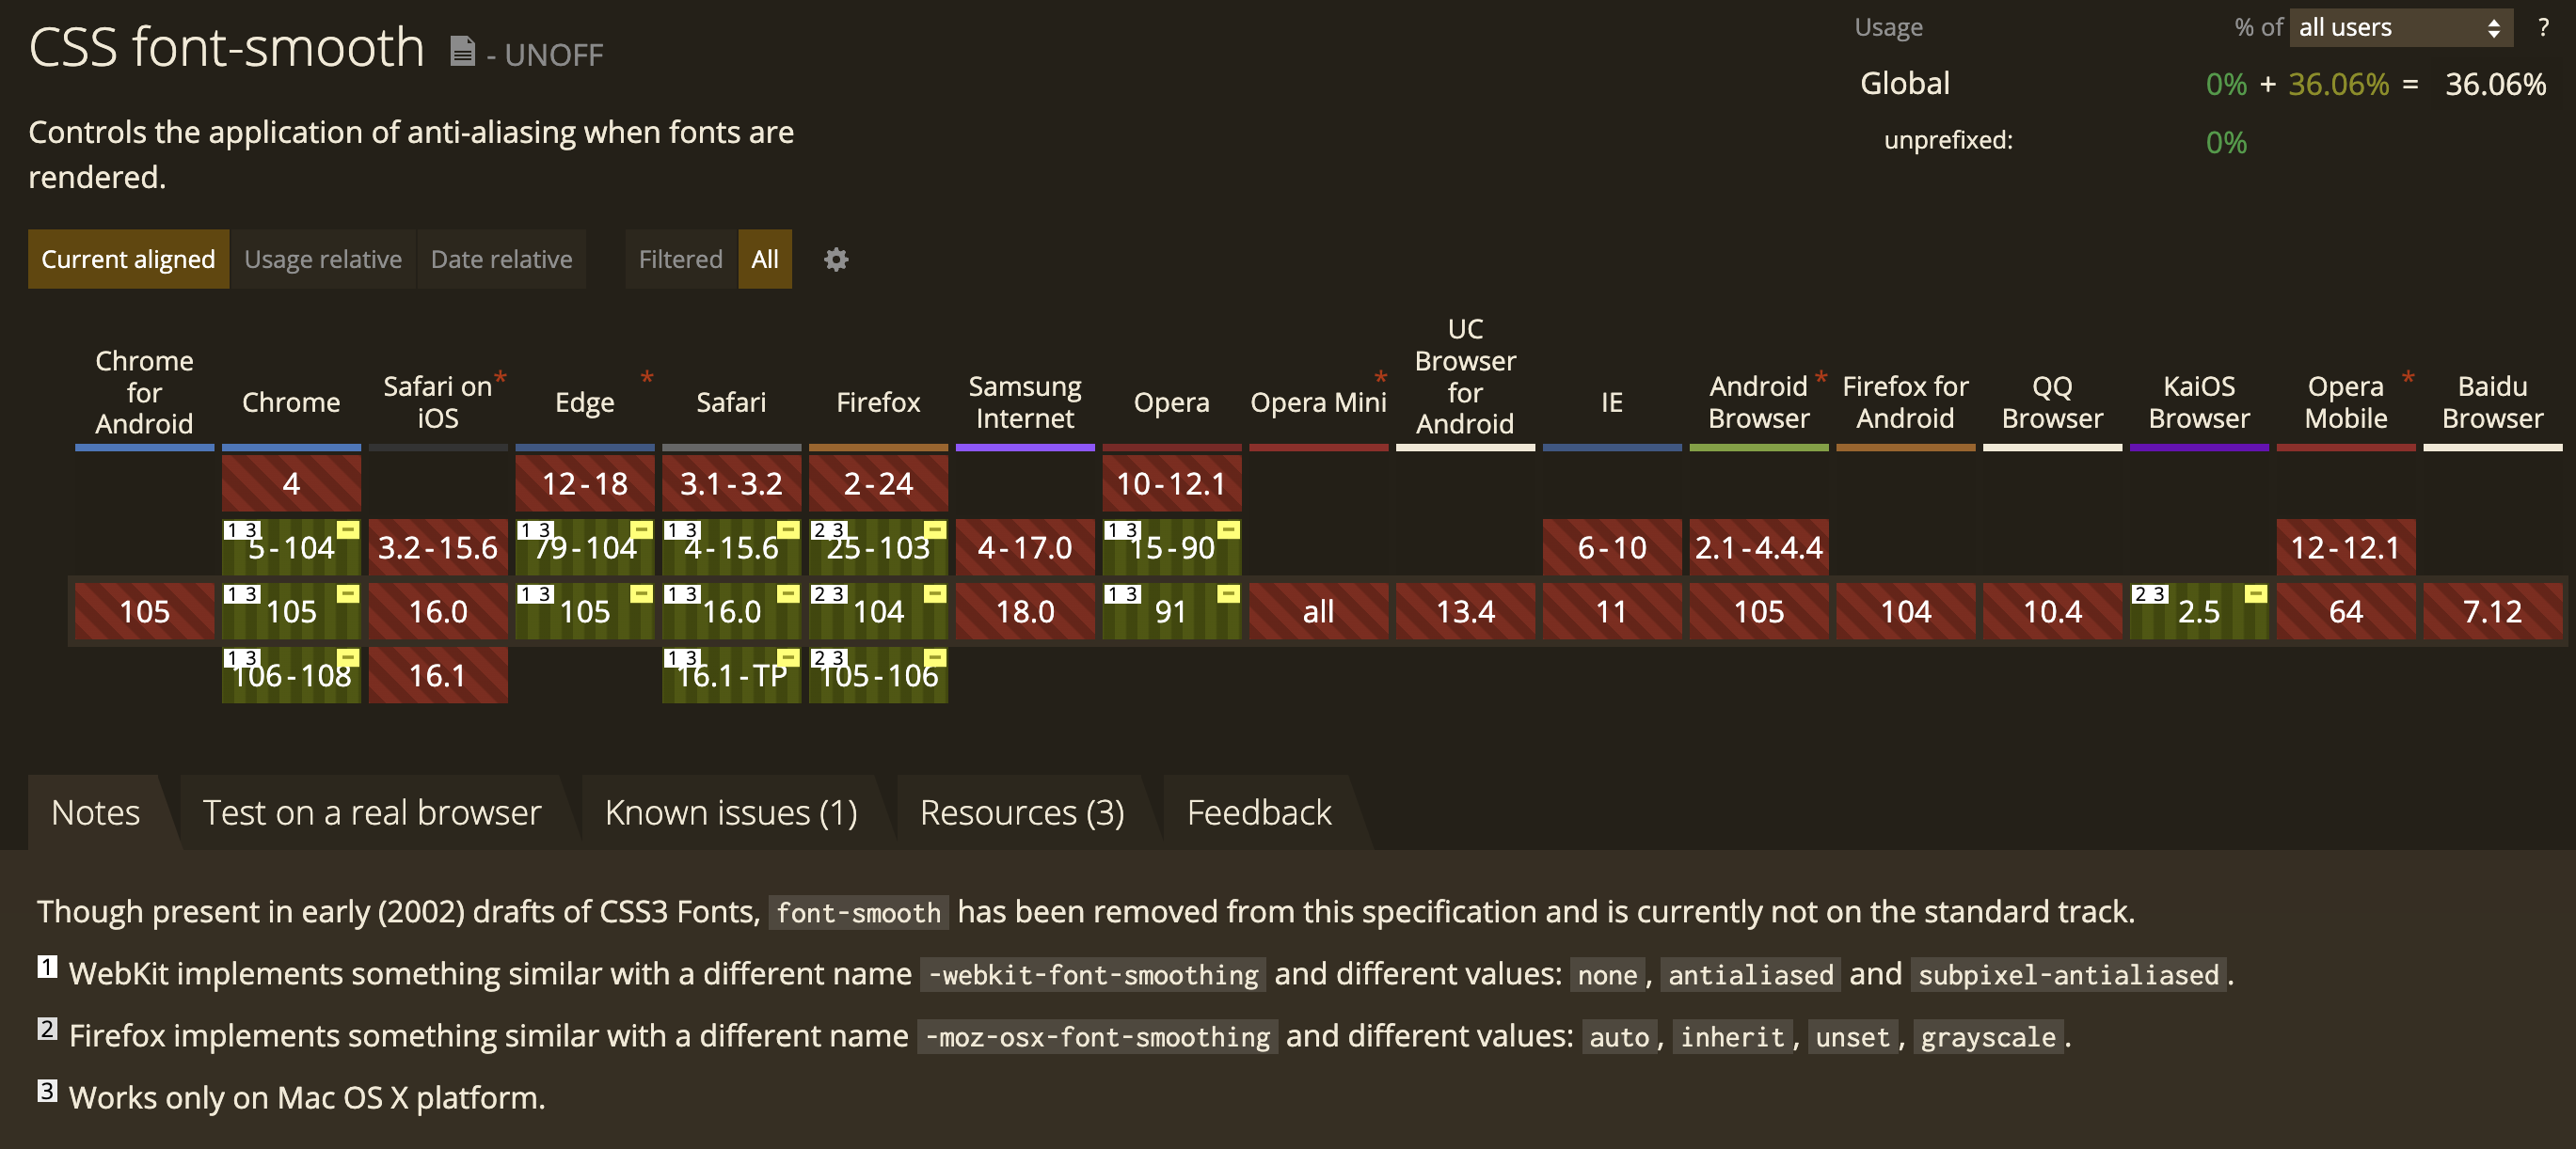Toggle the Usage relative view
The height and width of the screenshot is (1149, 2576).
[322, 260]
